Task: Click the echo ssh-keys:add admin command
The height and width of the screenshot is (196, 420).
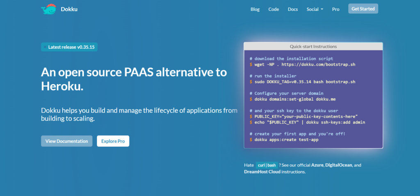Action: pos(308,122)
